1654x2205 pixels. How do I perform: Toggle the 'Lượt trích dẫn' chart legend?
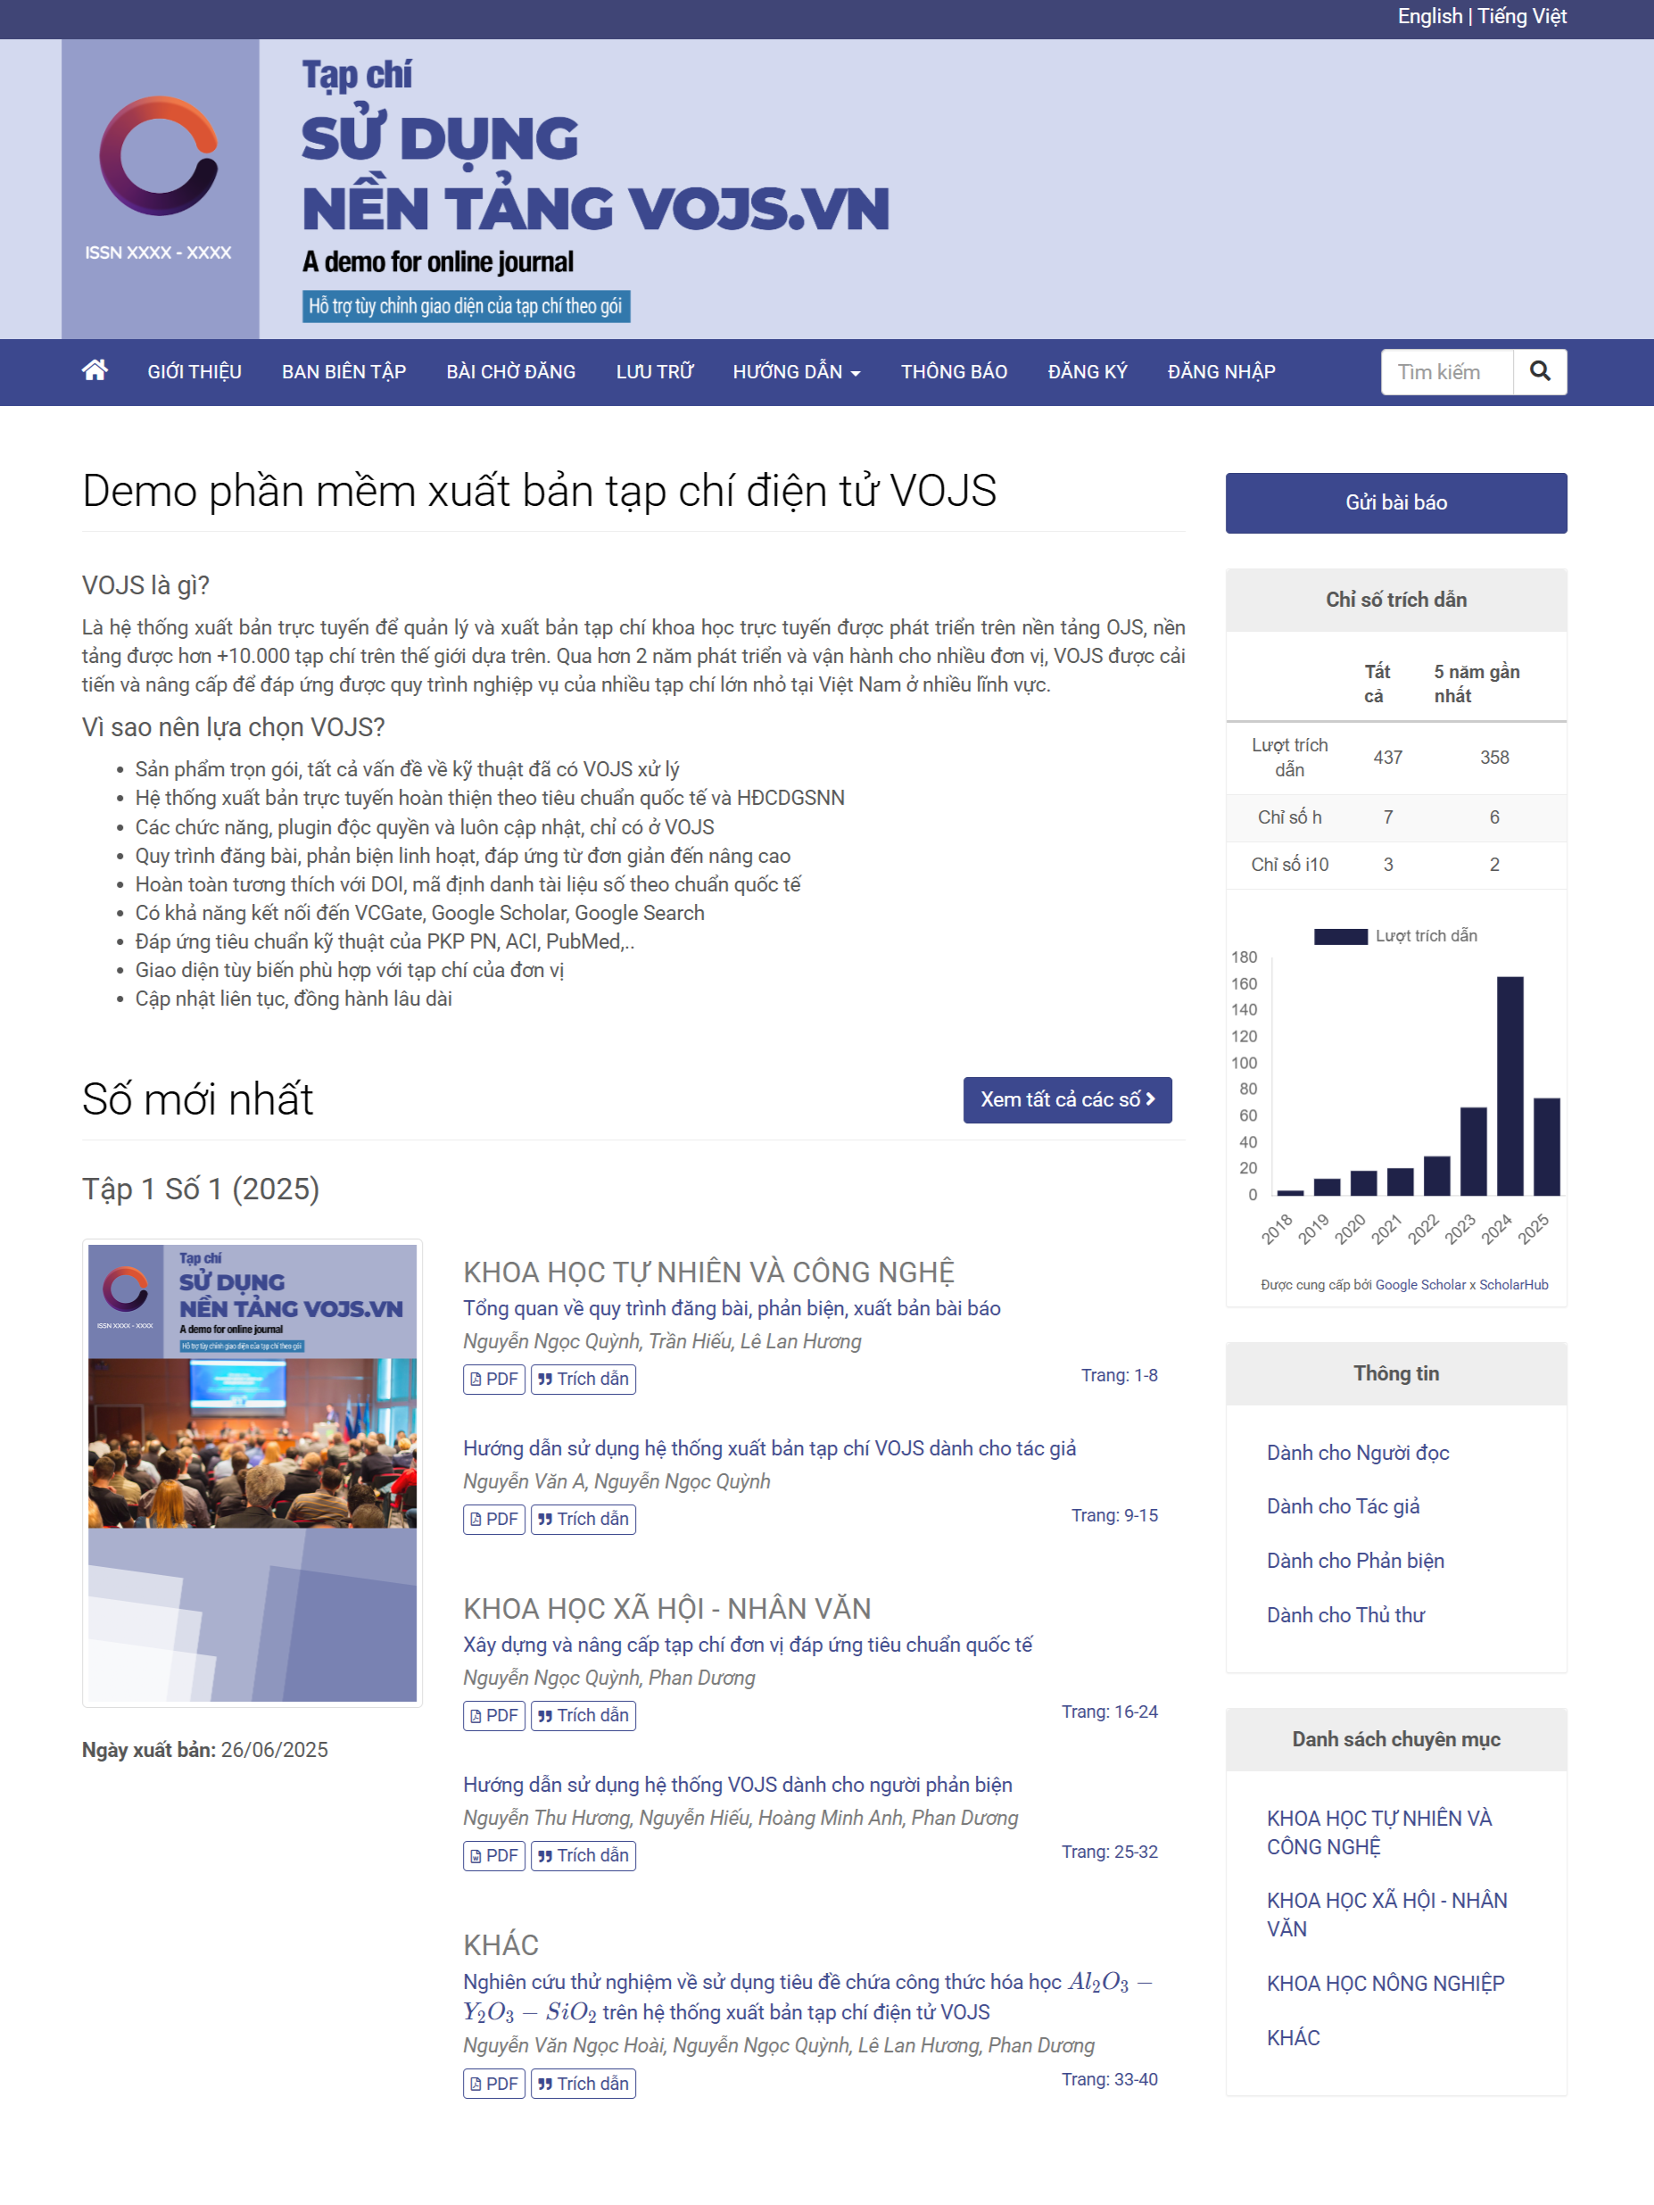pyautogui.click(x=1395, y=936)
